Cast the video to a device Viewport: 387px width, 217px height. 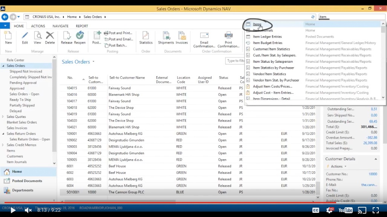362,210
